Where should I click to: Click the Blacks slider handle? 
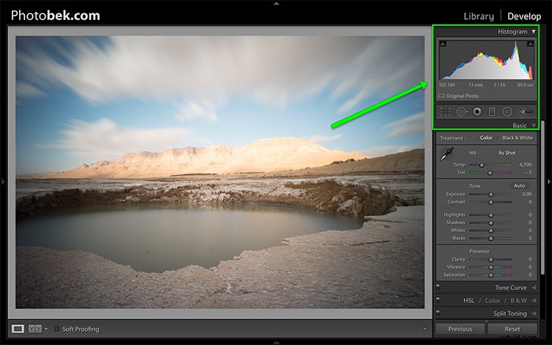[491, 238]
